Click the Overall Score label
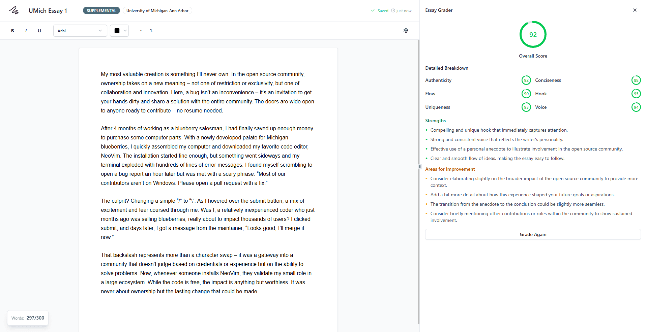Image resolution: width=646 pixels, height=332 pixels. point(533,56)
